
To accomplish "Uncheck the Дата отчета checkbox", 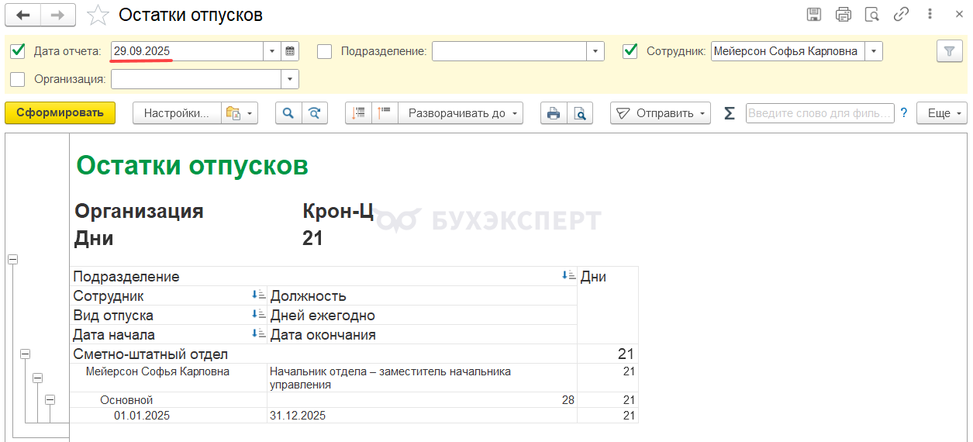I will pos(18,51).
